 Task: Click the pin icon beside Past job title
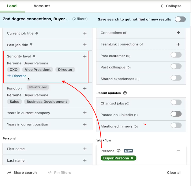31,45
